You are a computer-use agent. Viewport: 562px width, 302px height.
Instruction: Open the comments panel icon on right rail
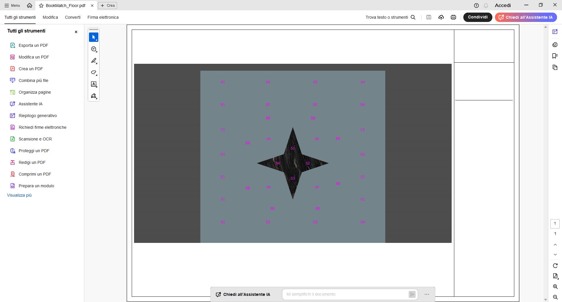555,44
